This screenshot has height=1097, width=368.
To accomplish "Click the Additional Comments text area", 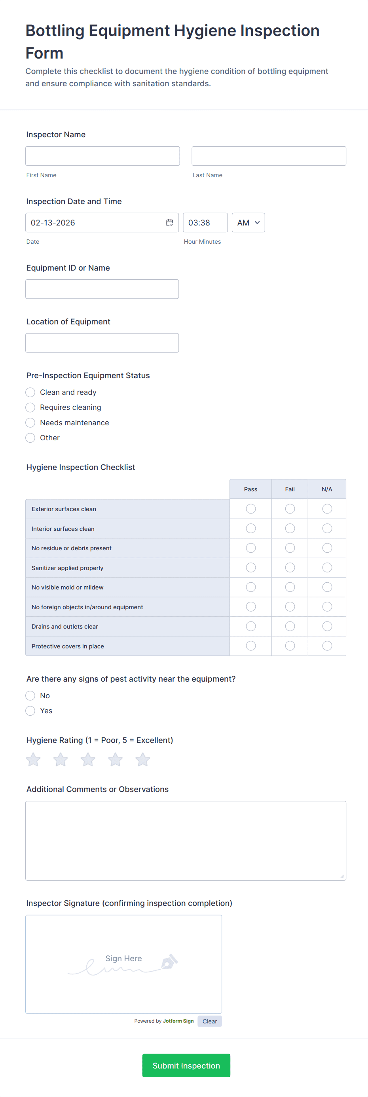I will pyautogui.click(x=186, y=841).
